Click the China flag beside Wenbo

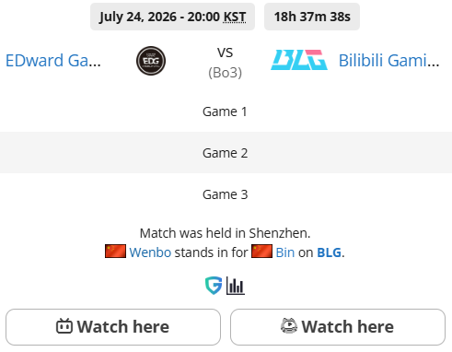click(x=115, y=252)
